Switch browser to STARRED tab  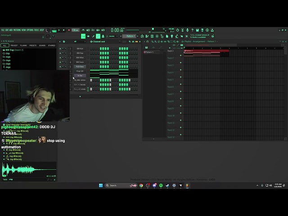[52, 45]
